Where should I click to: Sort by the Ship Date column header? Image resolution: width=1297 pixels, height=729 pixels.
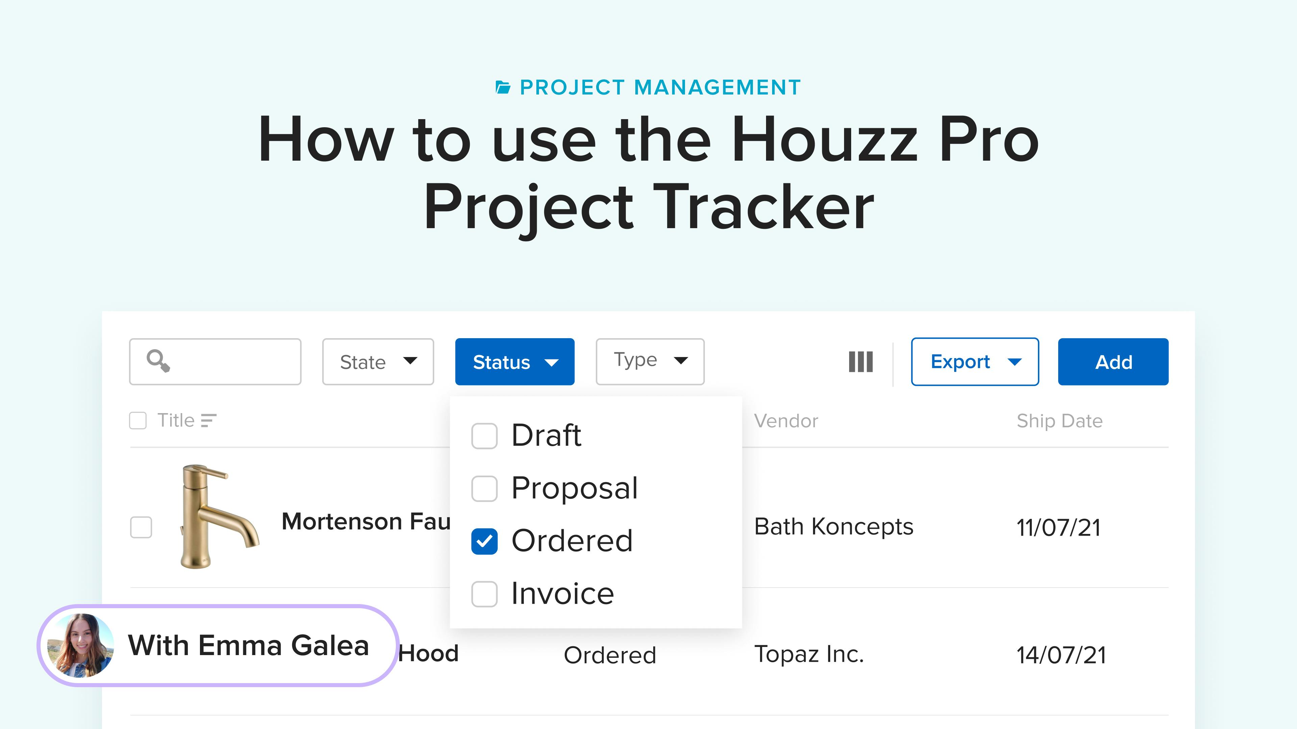coord(1059,421)
